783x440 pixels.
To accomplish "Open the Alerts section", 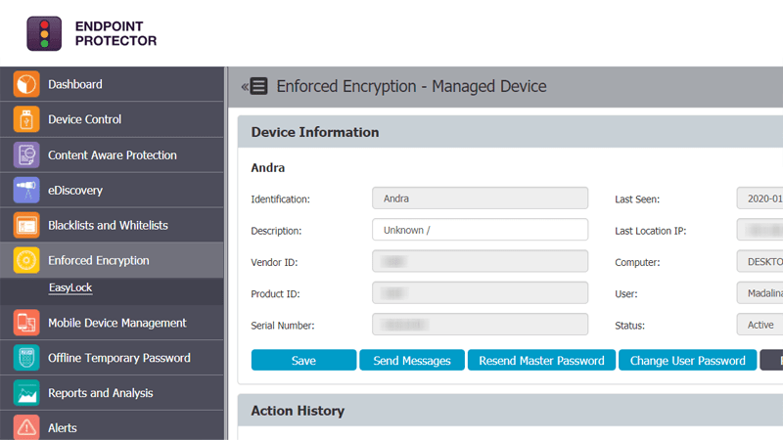I will [x=112, y=426].
